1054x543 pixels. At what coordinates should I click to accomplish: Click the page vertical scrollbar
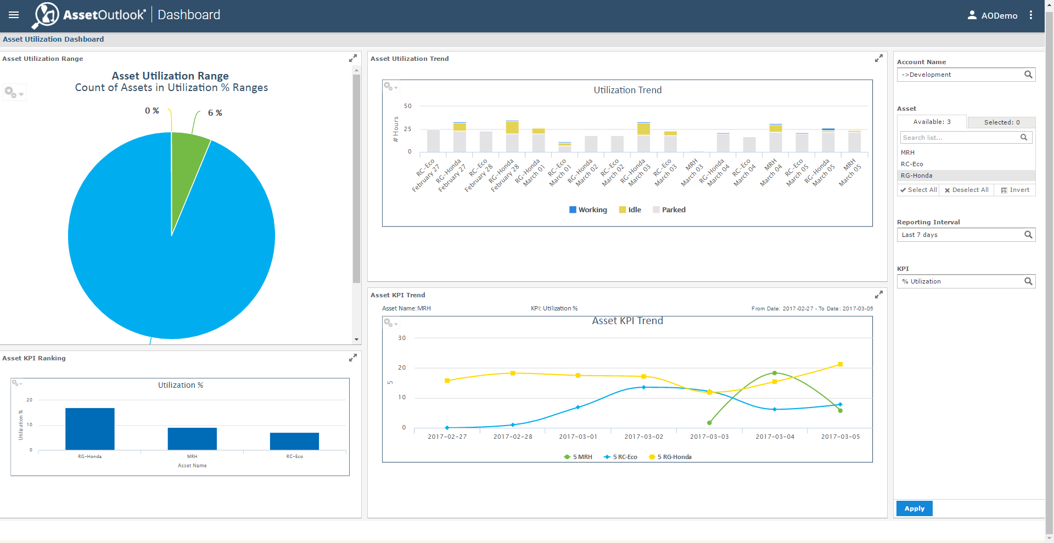1049,271
